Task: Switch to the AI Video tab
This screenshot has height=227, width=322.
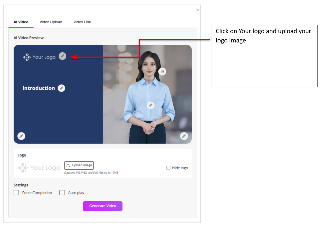Action: click(x=21, y=22)
